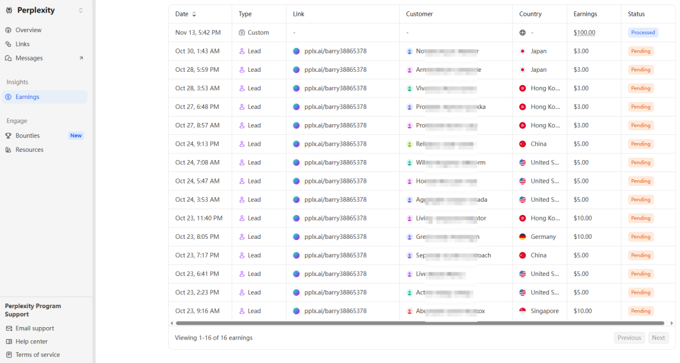Click the Messages external arrow icon

81,58
